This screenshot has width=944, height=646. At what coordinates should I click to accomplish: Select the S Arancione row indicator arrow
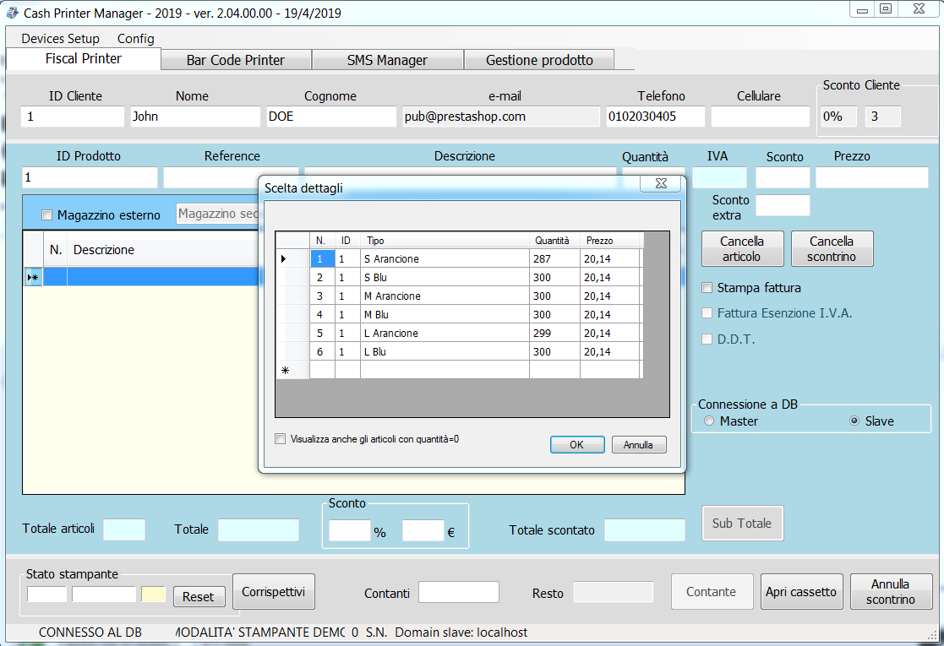[x=284, y=258]
